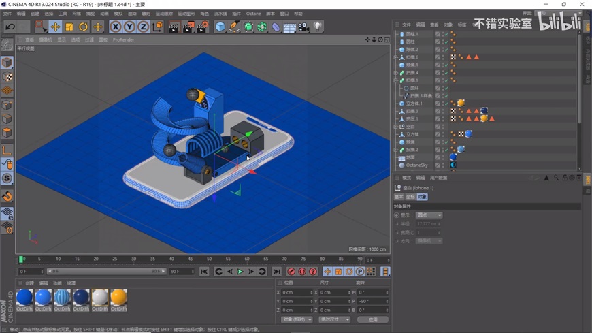The width and height of the screenshot is (592, 333).
Task: Click the Undo arrow icon
Action: [x=10, y=27]
